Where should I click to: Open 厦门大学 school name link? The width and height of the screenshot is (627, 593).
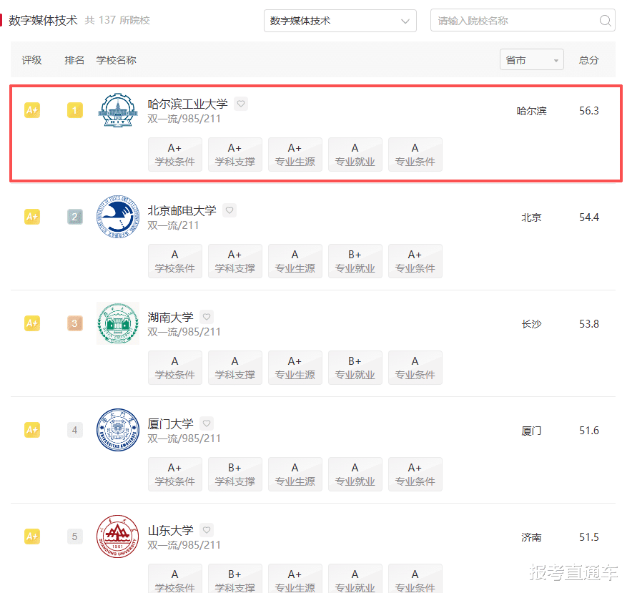point(170,423)
